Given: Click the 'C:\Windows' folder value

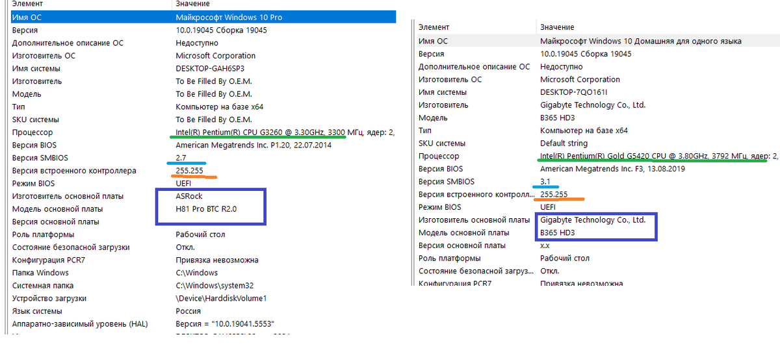Looking at the screenshot, I should [x=197, y=273].
